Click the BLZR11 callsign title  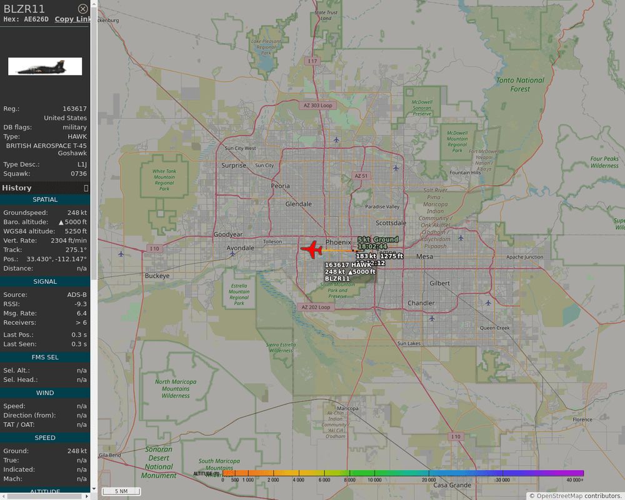[24, 9]
